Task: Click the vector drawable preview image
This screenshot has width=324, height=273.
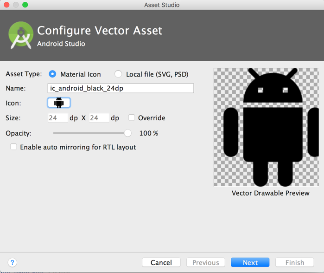Action: [266, 127]
